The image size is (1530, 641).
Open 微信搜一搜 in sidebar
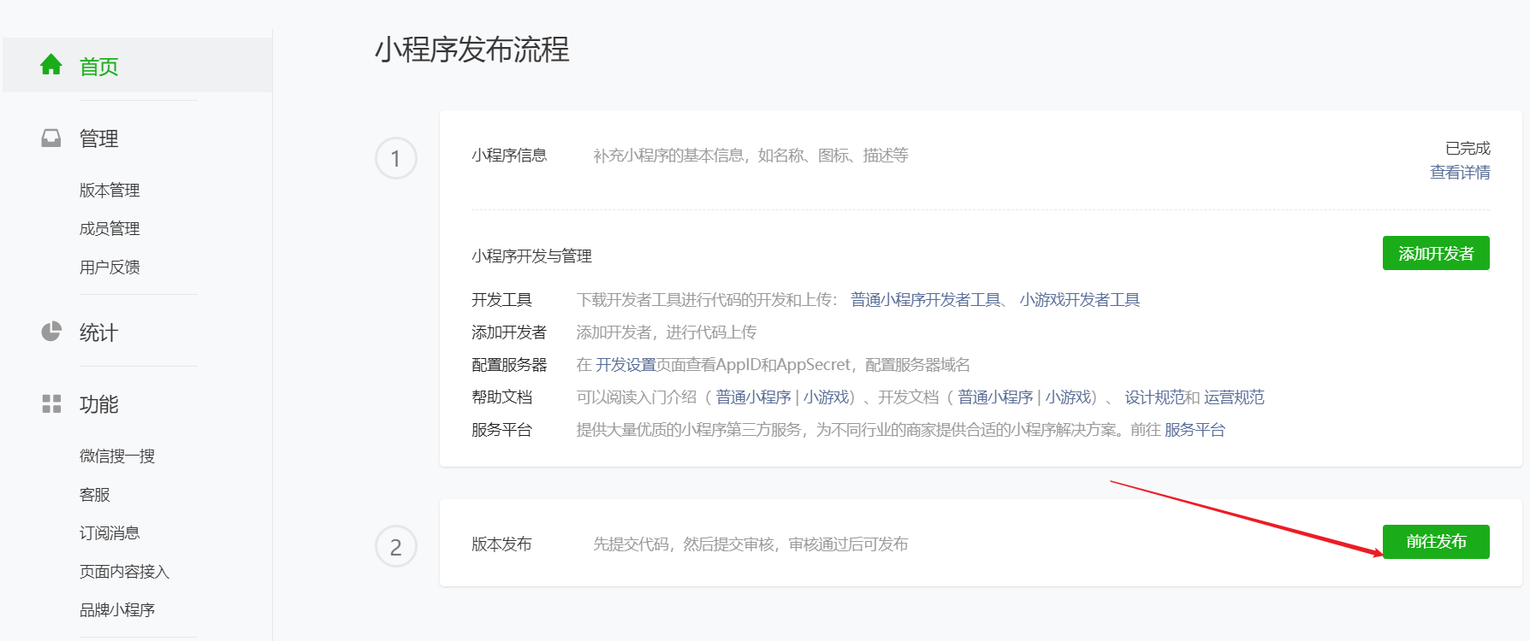click(x=117, y=456)
